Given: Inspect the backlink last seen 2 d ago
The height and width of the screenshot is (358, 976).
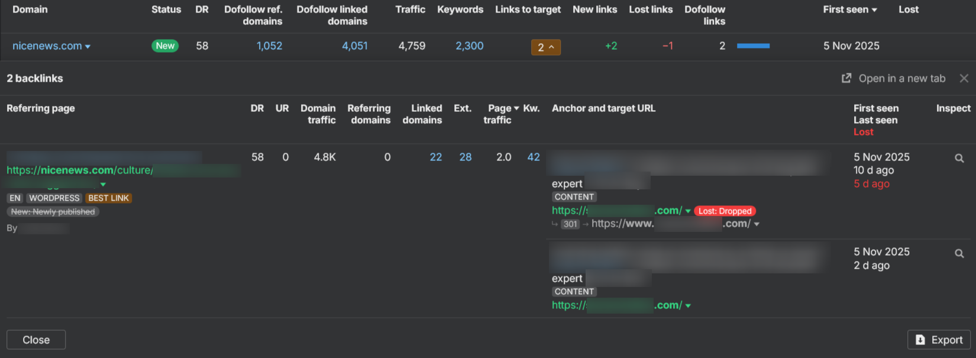Looking at the screenshot, I should [x=959, y=253].
